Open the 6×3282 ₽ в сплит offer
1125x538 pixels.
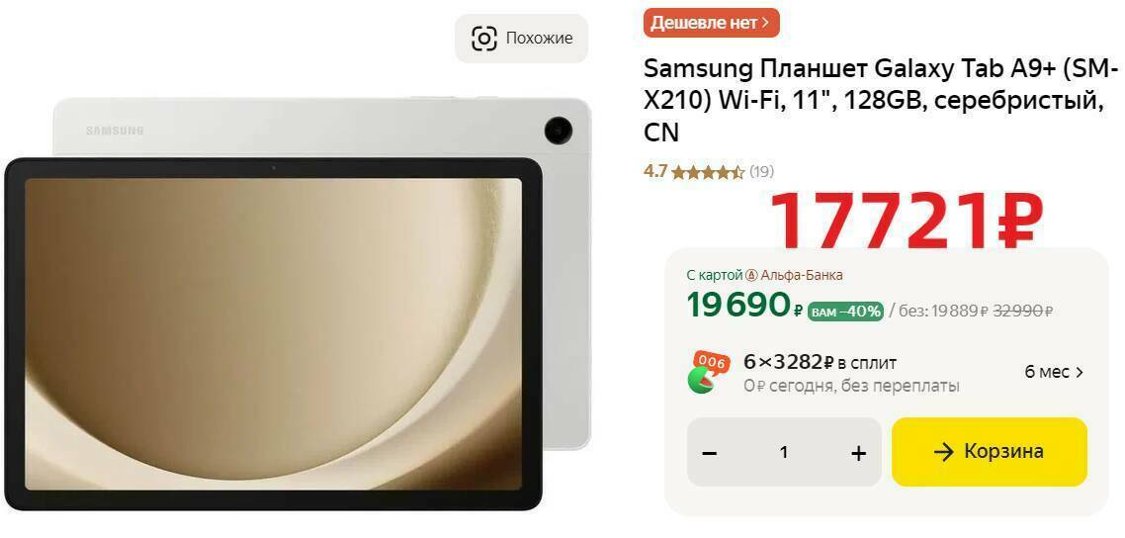(821, 363)
